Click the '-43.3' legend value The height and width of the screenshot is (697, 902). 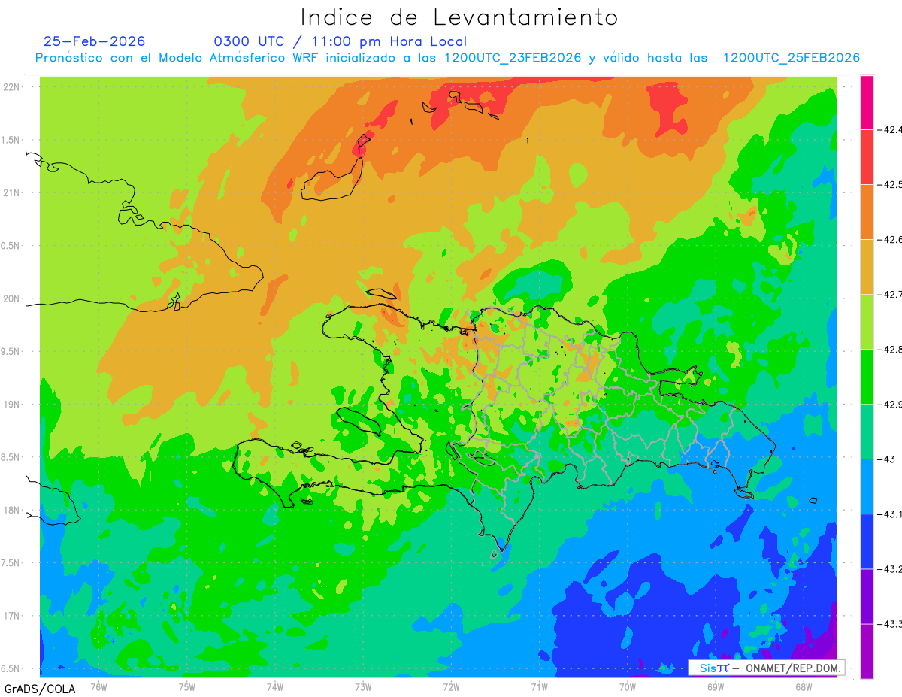(x=891, y=623)
